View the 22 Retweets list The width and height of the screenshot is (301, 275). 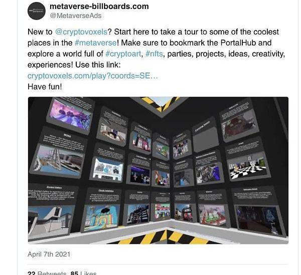pyautogui.click(x=47, y=272)
